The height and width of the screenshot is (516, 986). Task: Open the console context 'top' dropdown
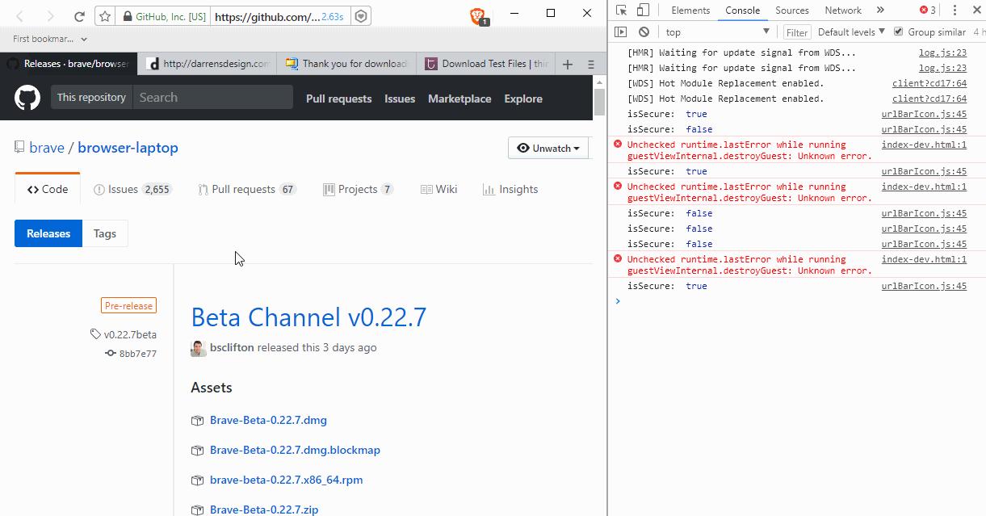click(x=718, y=32)
